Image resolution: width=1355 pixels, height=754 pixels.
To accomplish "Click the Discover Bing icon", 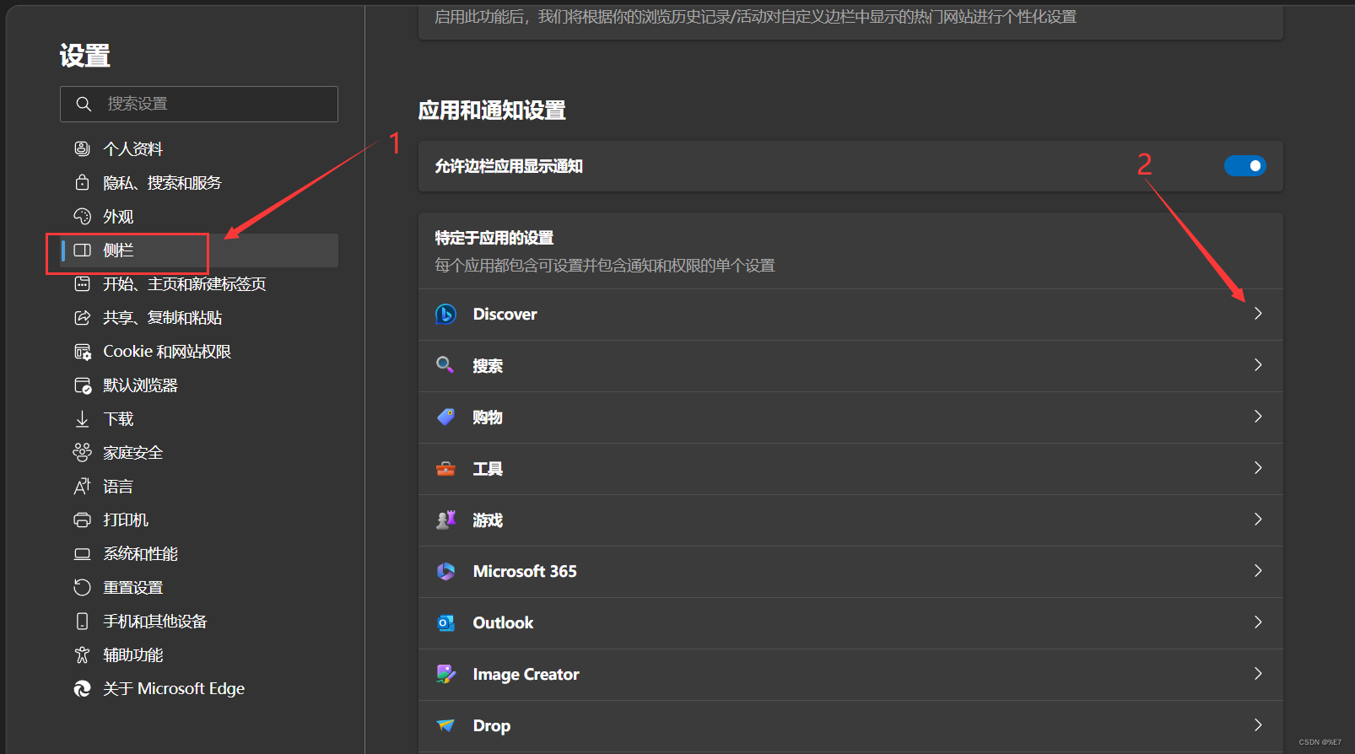I will tap(445, 315).
